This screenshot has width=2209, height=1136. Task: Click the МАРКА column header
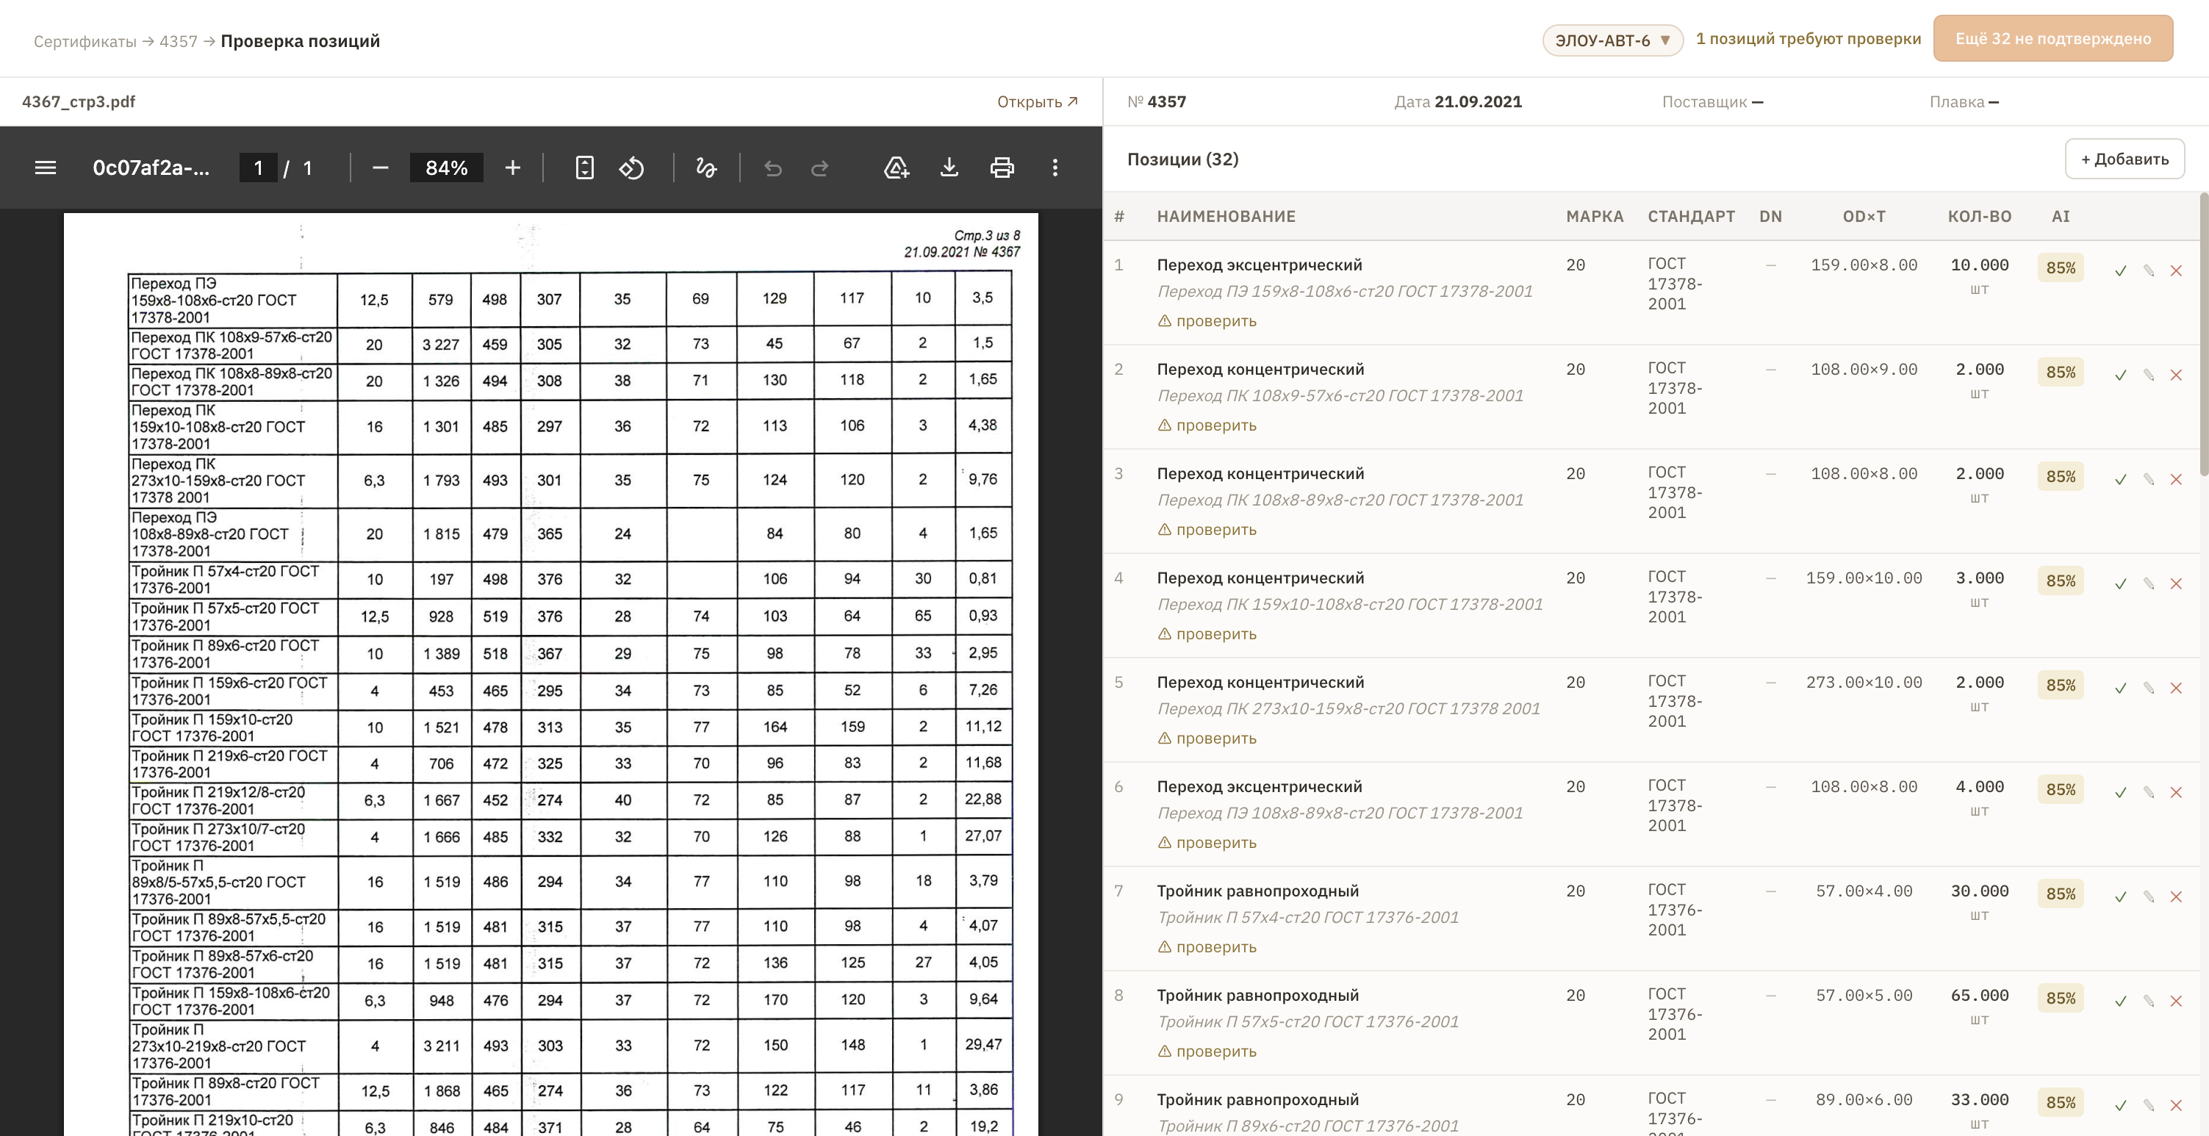[x=1594, y=216]
